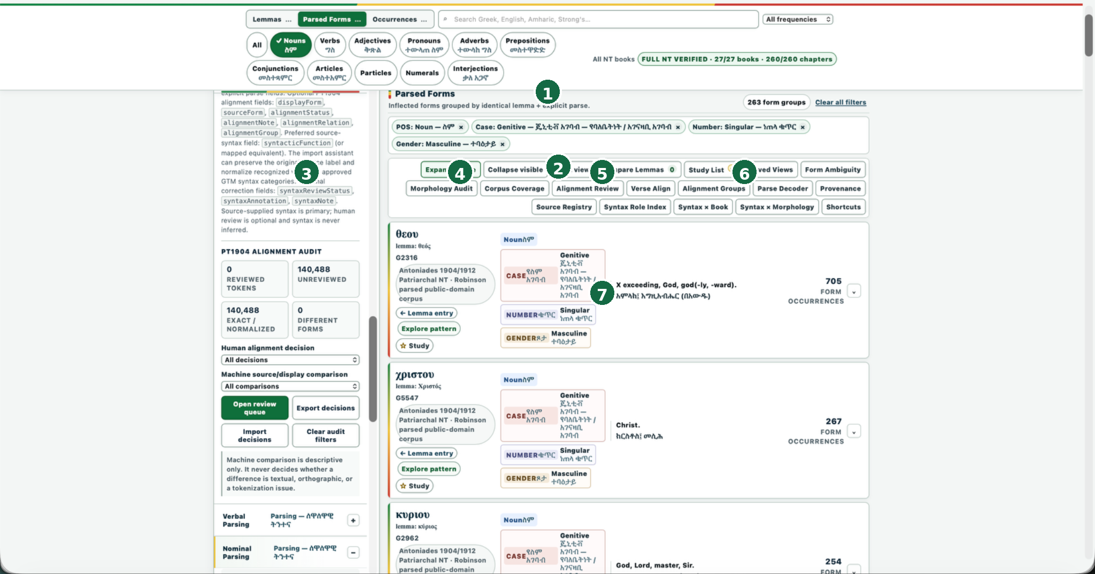Screen dimensions: 1095x574
Task: Enable the Interjections filter chip
Action: tap(475, 73)
